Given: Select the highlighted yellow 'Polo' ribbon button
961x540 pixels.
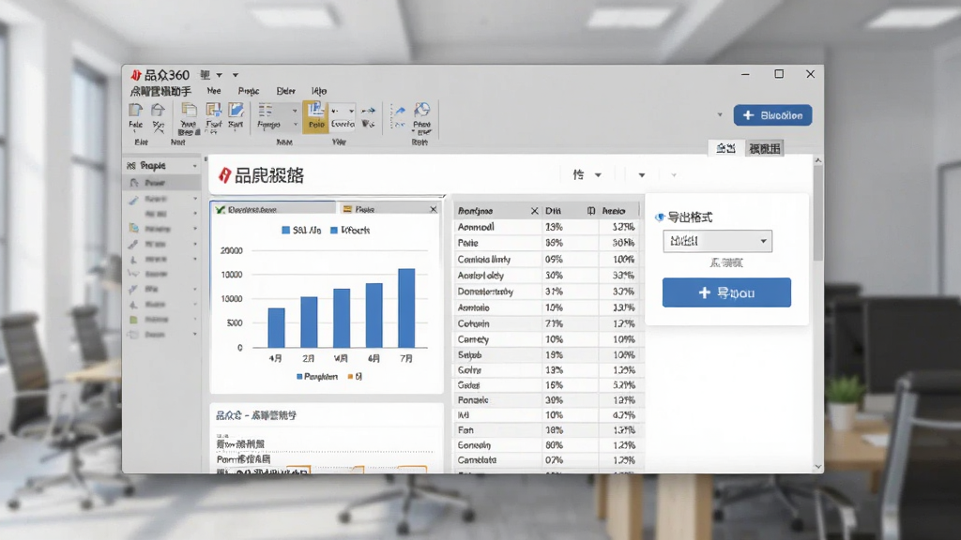Looking at the screenshot, I should (315, 116).
